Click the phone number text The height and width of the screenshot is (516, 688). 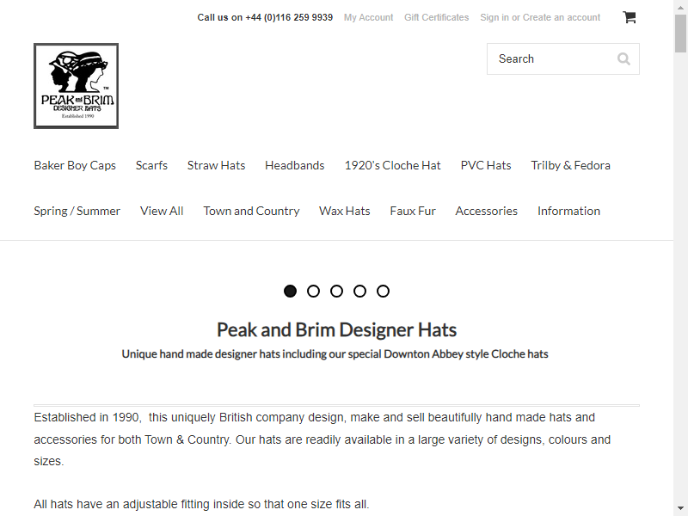[289, 17]
